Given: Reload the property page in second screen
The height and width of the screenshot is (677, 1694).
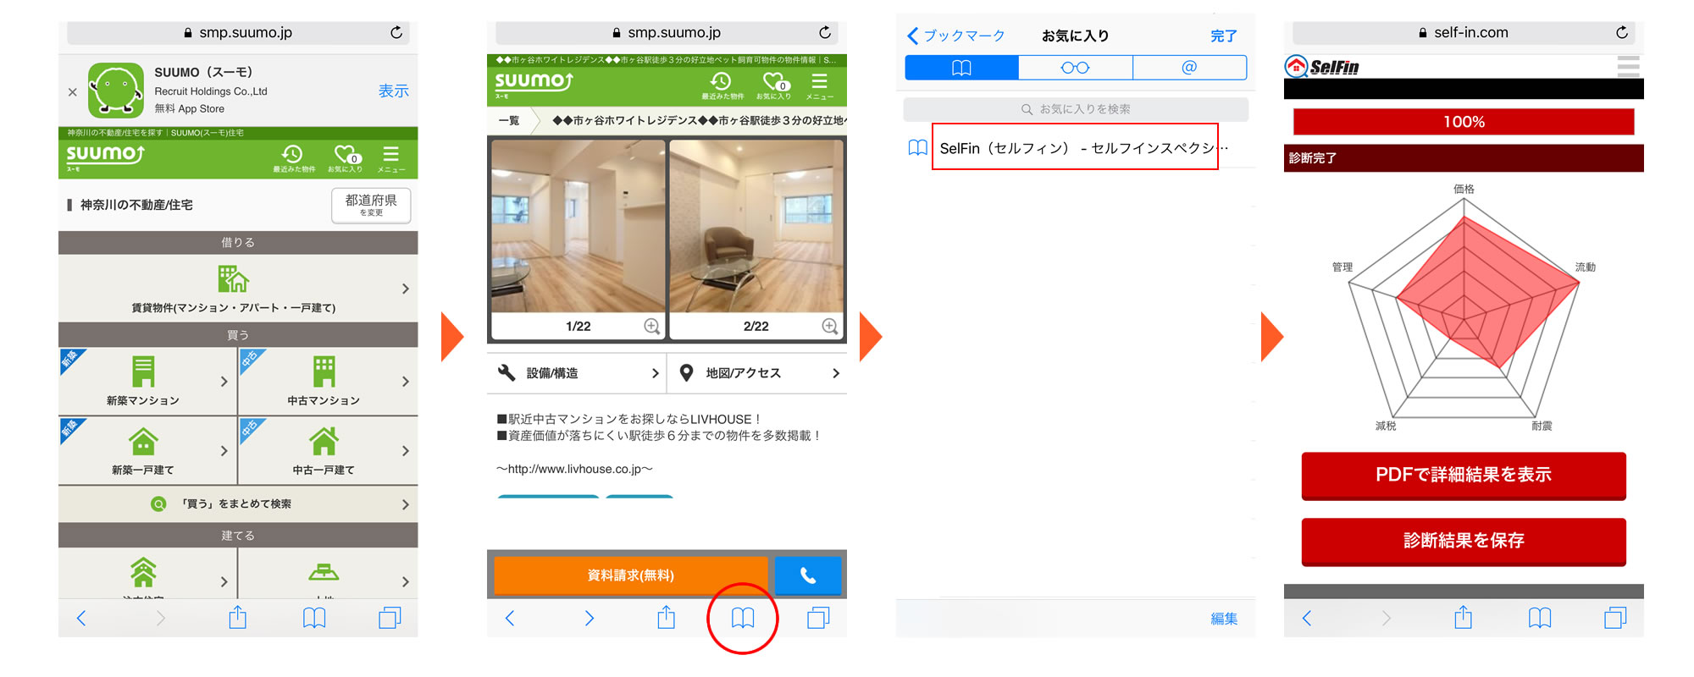Looking at the screenshot, I should (824, 32).
